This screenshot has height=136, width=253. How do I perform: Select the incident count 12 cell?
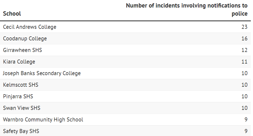(244, 50)
